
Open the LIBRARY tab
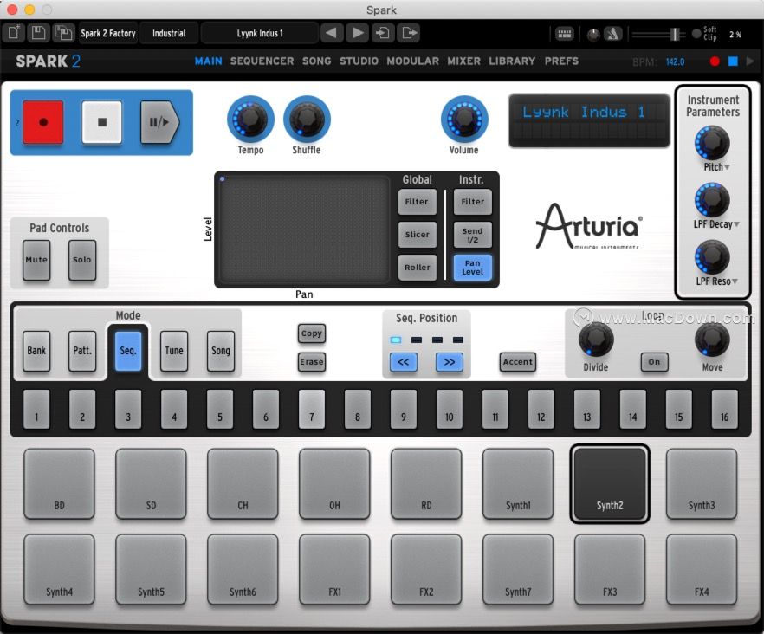(512, 61)
